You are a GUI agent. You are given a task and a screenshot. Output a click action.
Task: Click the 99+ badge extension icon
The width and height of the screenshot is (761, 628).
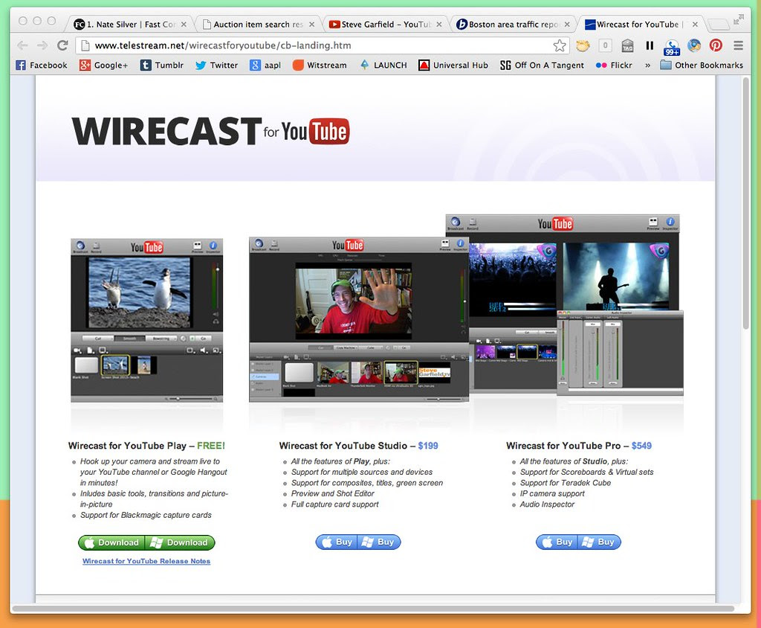672,47
